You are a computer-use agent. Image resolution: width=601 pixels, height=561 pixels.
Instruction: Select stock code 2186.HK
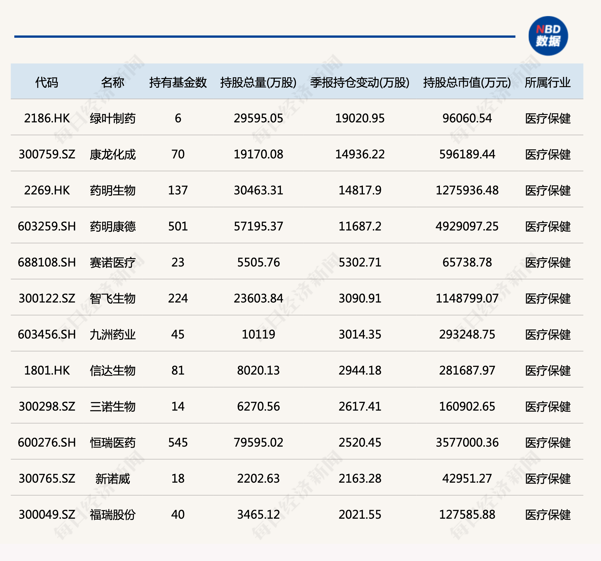[x=47, y=118]
